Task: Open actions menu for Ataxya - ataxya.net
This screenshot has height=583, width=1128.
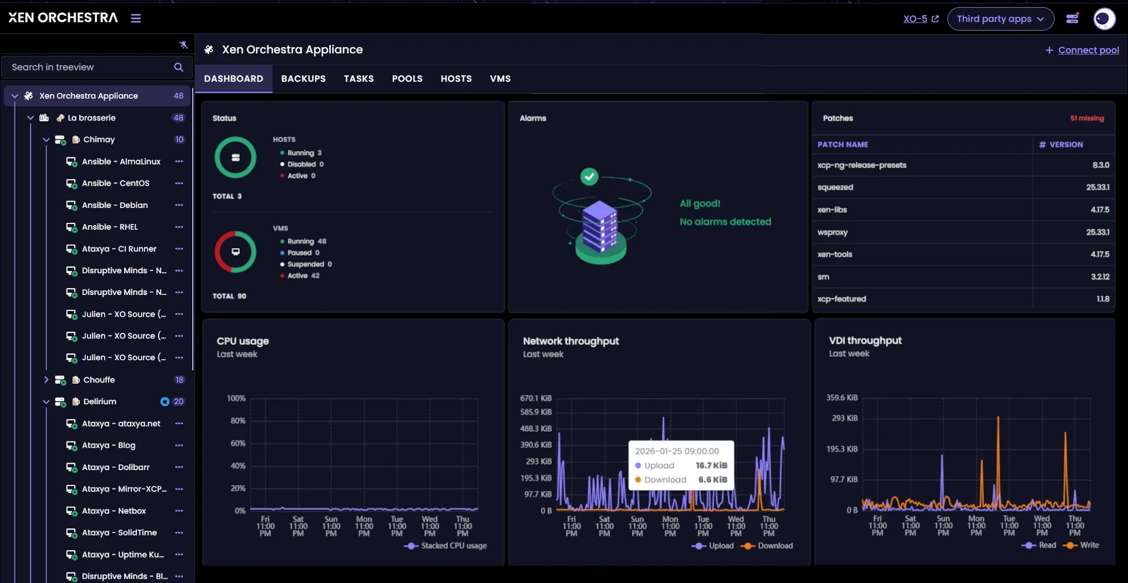Action: pos(179,424)
